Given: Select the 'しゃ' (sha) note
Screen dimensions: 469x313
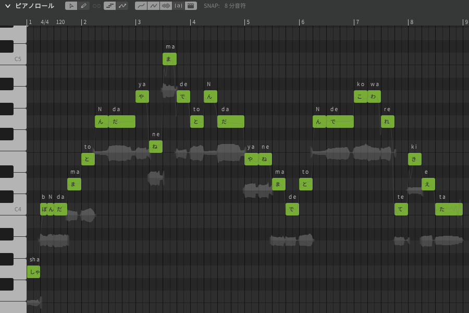Looking at the screenshot, I should [x=33, y=272].
